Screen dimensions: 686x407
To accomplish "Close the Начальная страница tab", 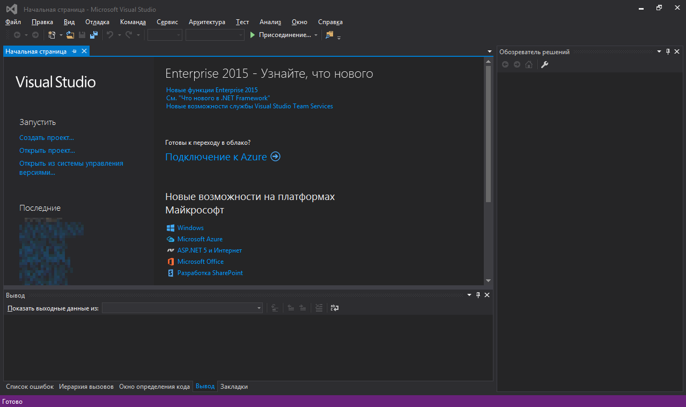I will point(84,51).
